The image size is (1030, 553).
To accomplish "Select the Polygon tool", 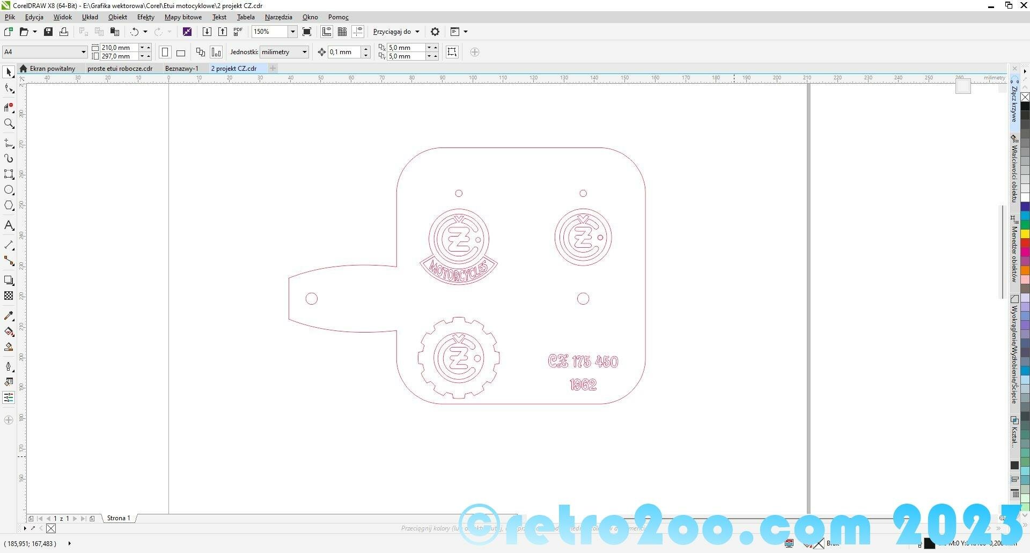I will coord(9,206).
